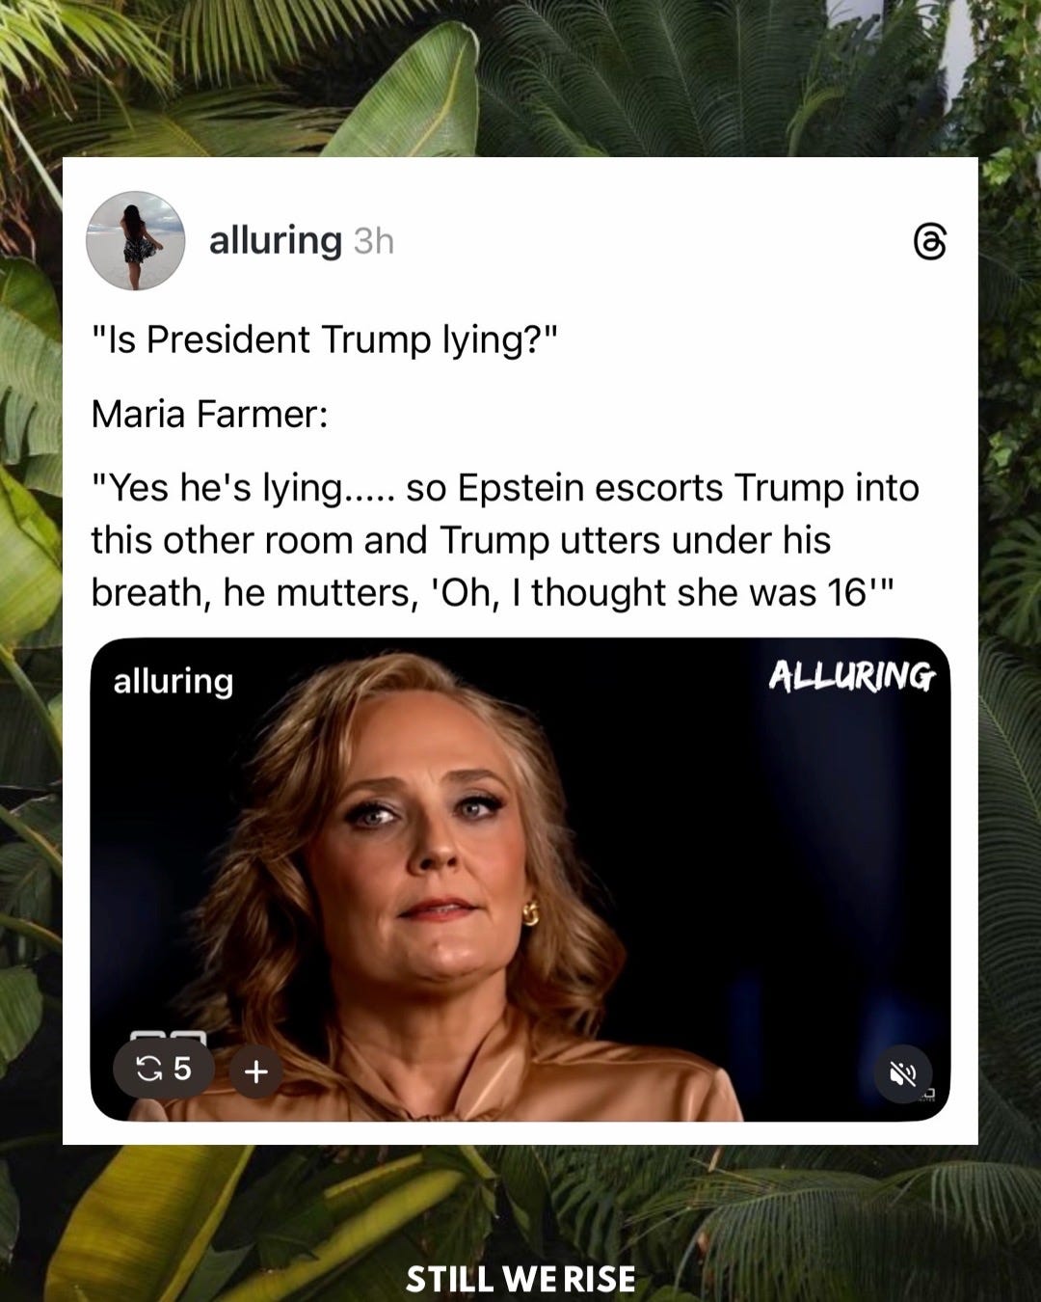Play the Maria Farmer interview video
The height and width of the screenshot is (1302, 1041).
point(520,879)
